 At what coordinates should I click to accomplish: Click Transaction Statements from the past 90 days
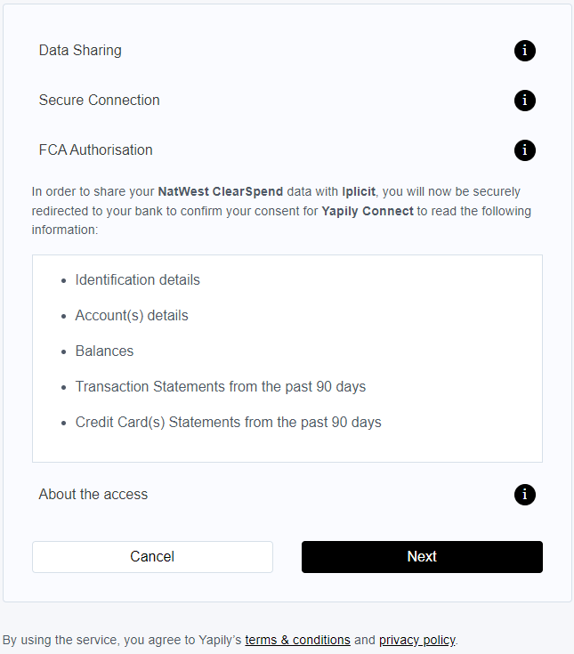click(220, 387)
